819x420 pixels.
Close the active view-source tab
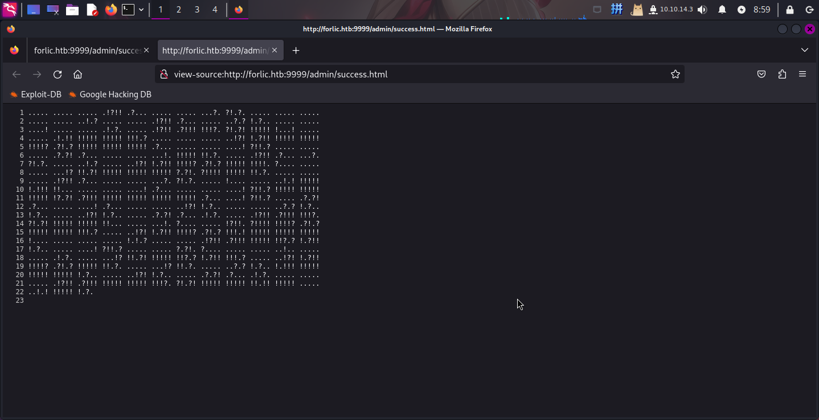click(275, 51)
